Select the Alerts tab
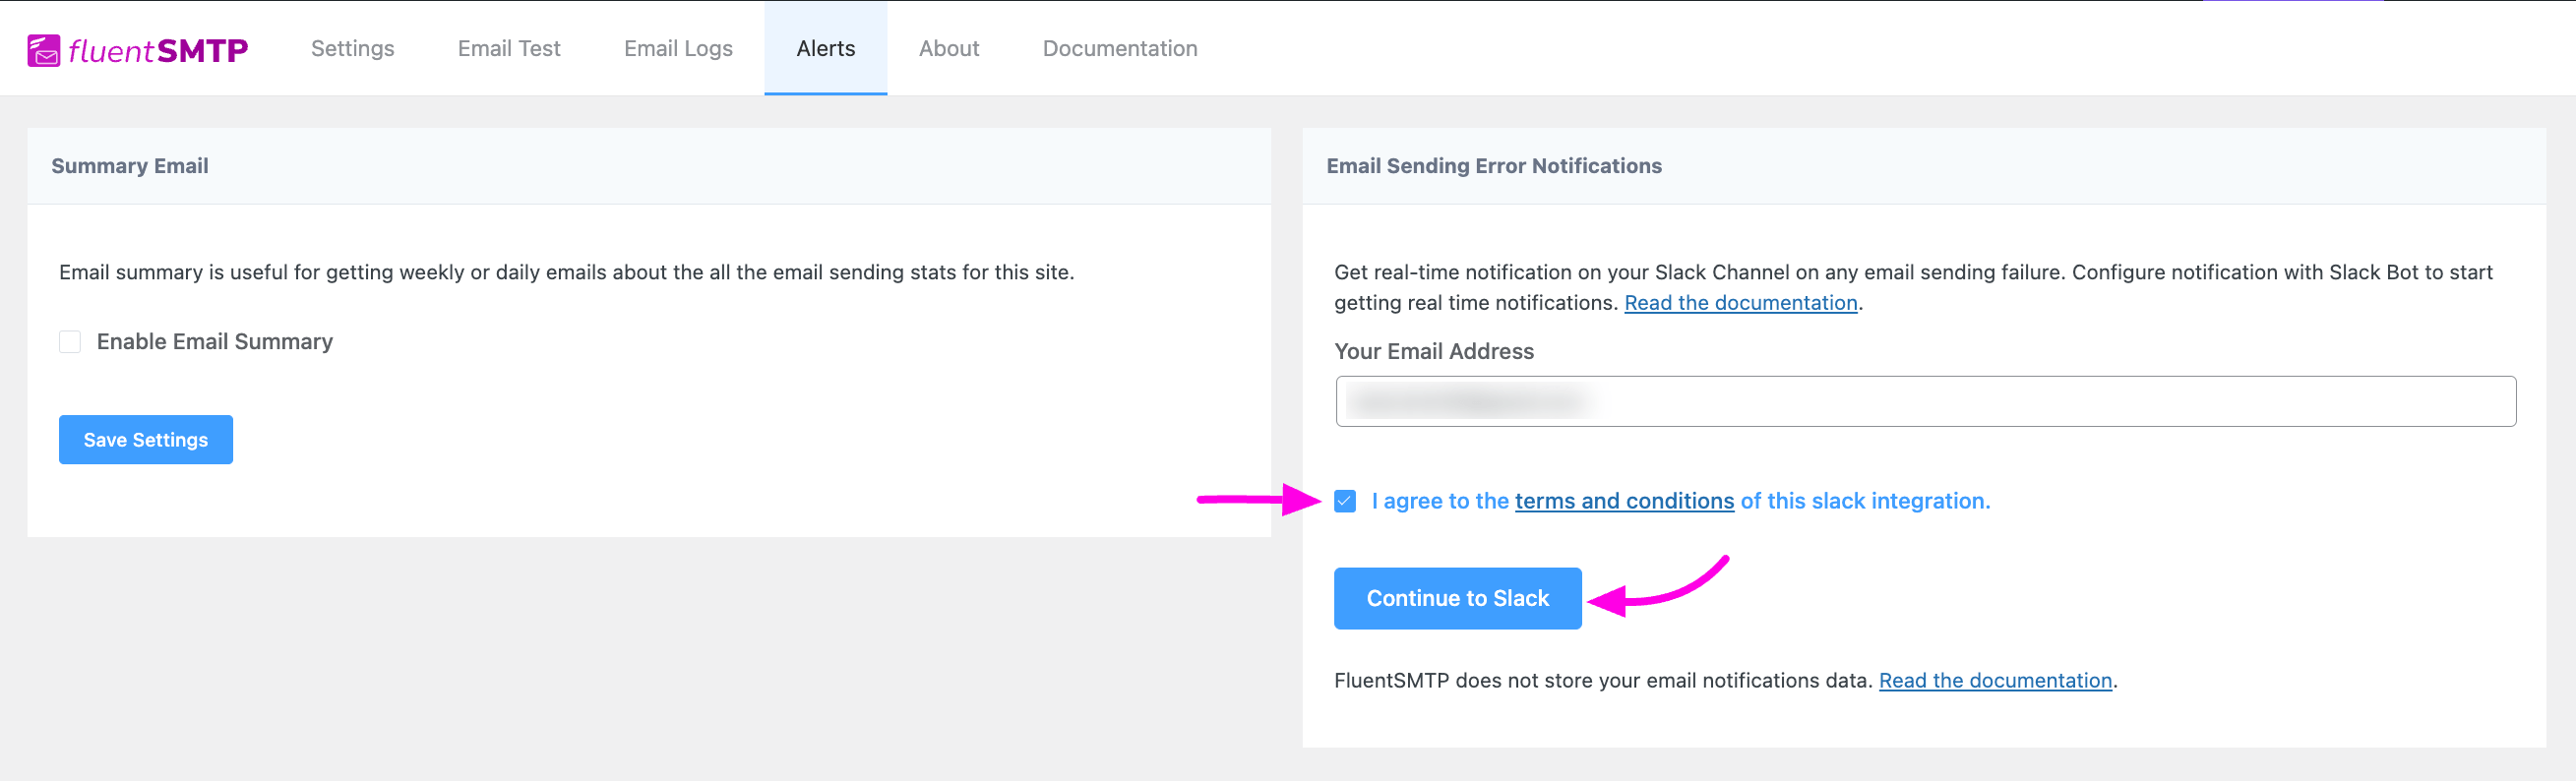The height and width of the screenshot is (781, 2576). point(826,48)
